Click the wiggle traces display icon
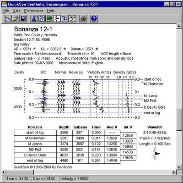Screen dimensions: 183x183 (72, 19)
